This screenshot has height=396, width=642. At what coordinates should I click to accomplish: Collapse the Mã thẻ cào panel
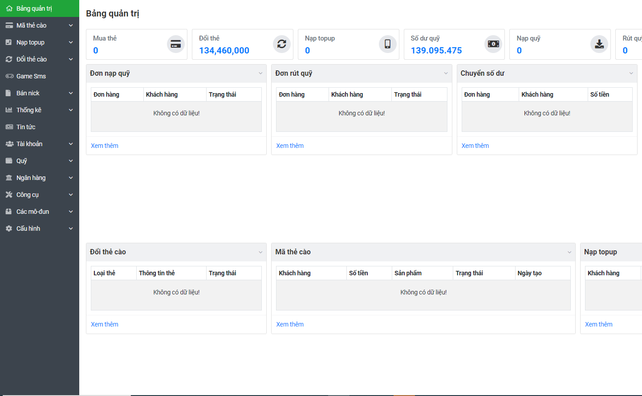pos(569,252)
